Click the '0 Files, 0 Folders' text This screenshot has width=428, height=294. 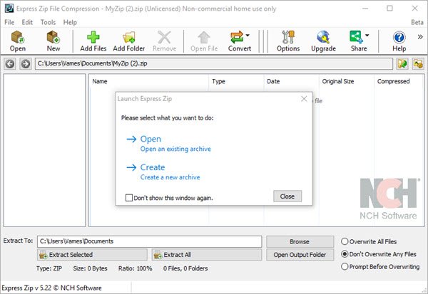point(185,268)
